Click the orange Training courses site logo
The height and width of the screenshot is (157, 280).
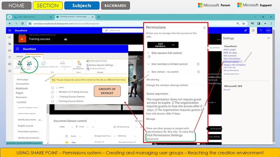(22, 39)
